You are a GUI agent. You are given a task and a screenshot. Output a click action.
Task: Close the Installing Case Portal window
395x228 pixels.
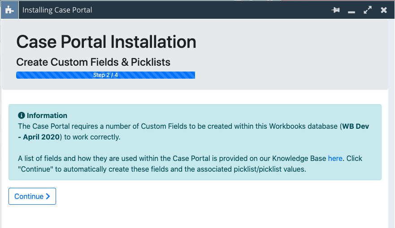[x=384, y=10]
